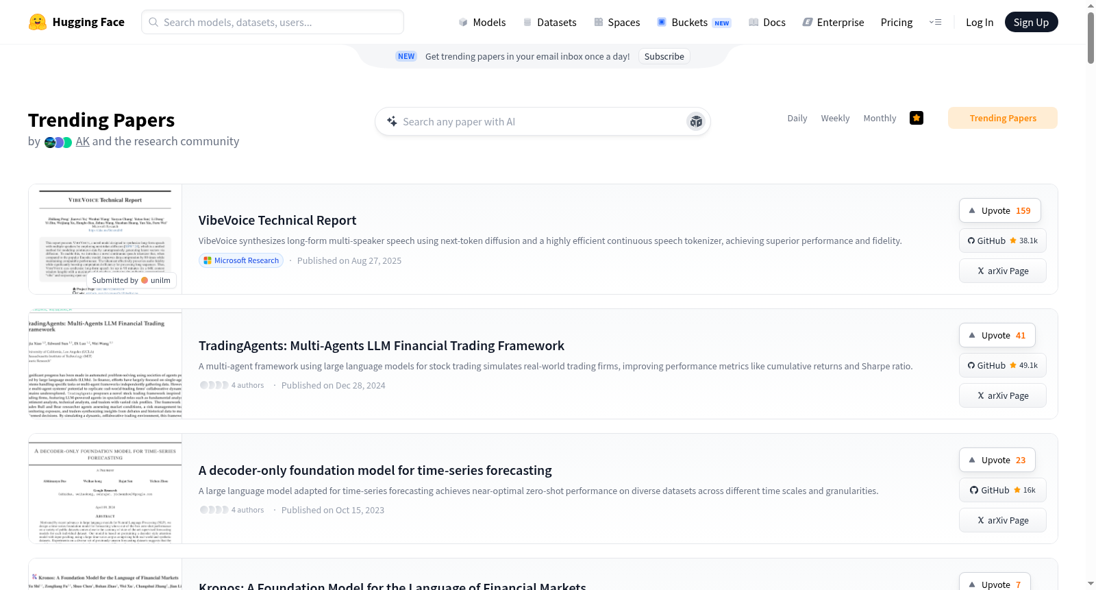The height and width of the screenshot is (590, 1096).
Task: Open the decoder-only paper thumbnail
Action: [x=105, y=489]
